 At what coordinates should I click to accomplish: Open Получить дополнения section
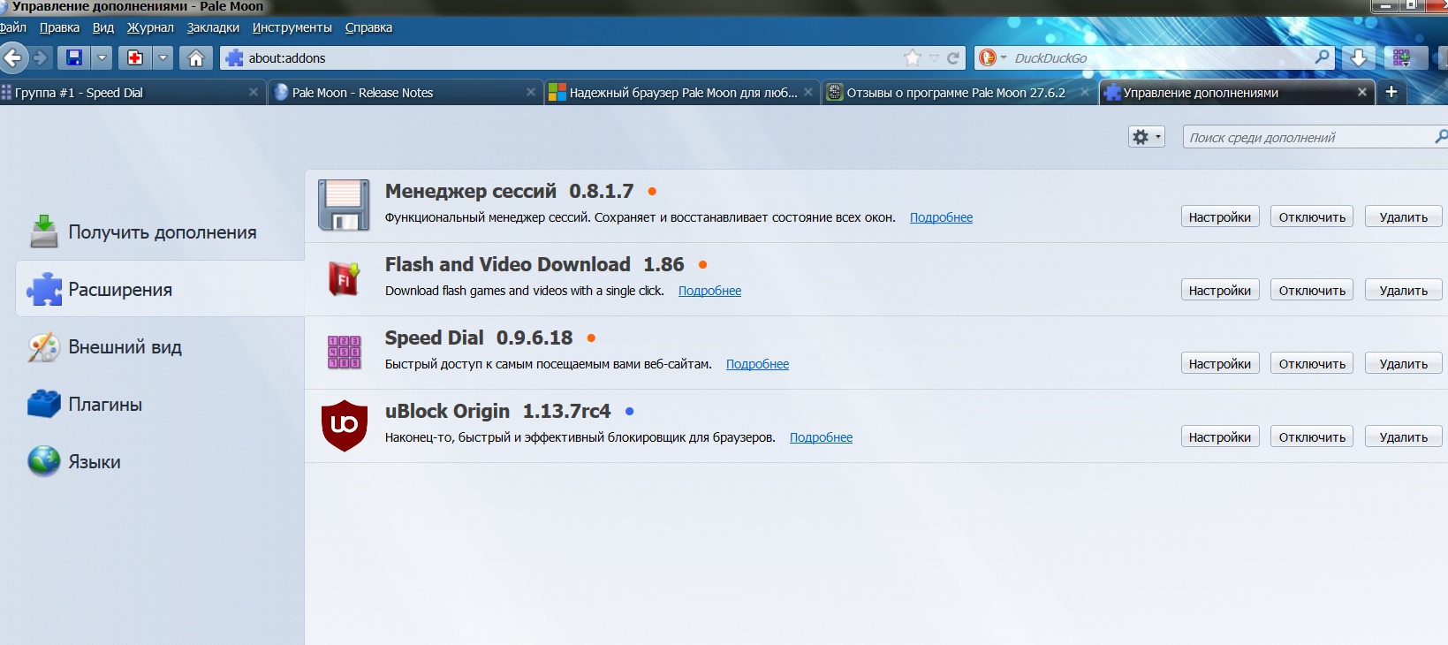pos(159,231)
